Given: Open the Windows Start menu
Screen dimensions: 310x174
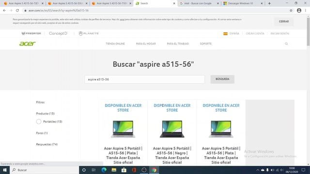Looking at the screenshot, I should 5,170.
